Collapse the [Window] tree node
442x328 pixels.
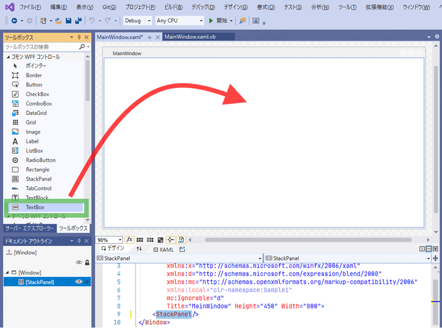pyautogui.click(x=6, y=272)
